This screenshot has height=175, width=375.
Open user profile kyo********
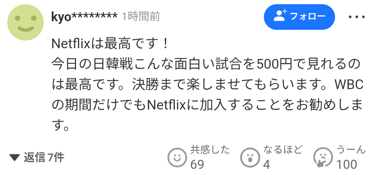pos(84,17)
